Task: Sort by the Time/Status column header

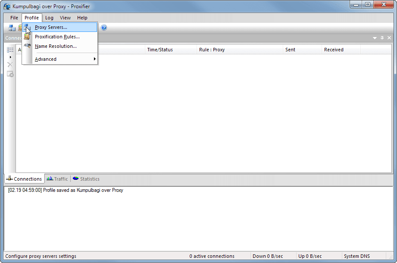Action: tap(171, 50)
